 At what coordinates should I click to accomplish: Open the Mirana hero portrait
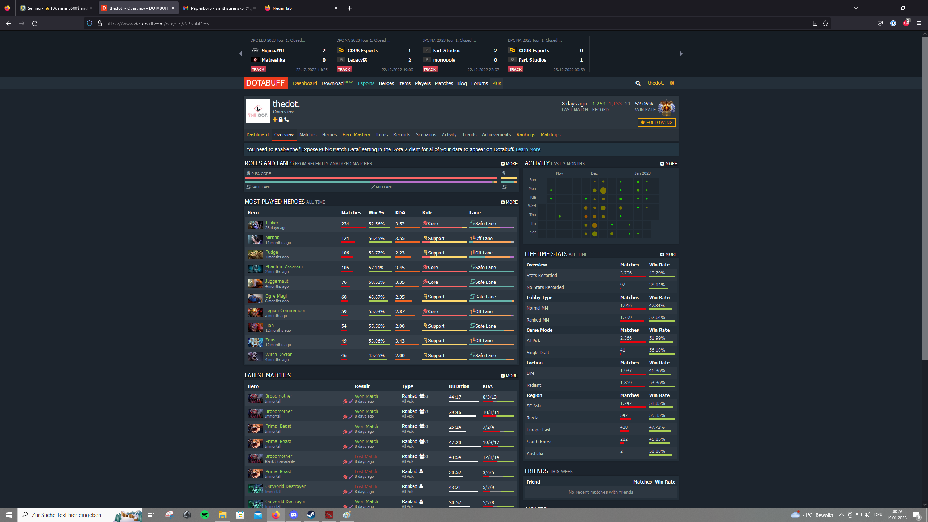point(255,240)
